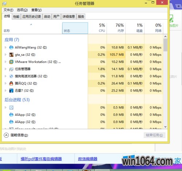Switch to the 性能 tab
The height and width of the screenshot is (171, 182).
(16, 16)
